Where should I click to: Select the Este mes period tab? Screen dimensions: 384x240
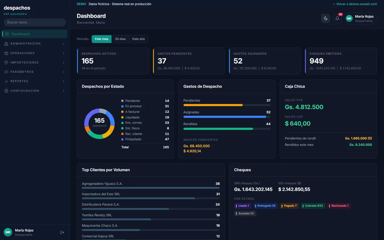(x=102, y=39)
